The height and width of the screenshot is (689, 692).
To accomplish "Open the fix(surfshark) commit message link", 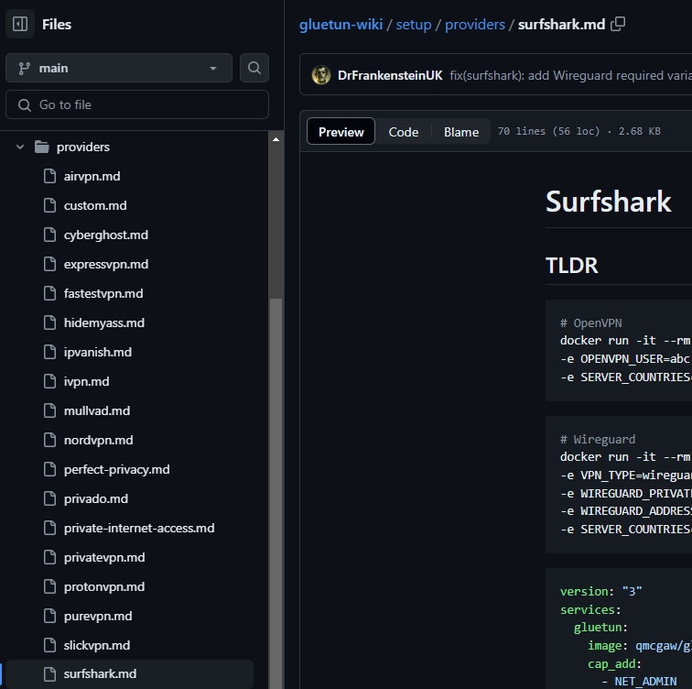I will [x=570, y=75].
